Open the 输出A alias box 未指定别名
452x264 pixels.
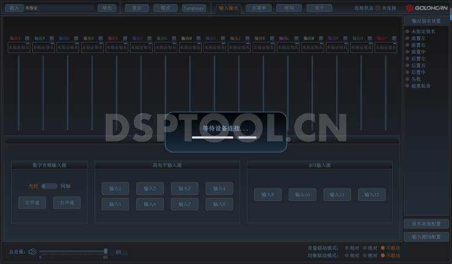[x=19, y=48]
